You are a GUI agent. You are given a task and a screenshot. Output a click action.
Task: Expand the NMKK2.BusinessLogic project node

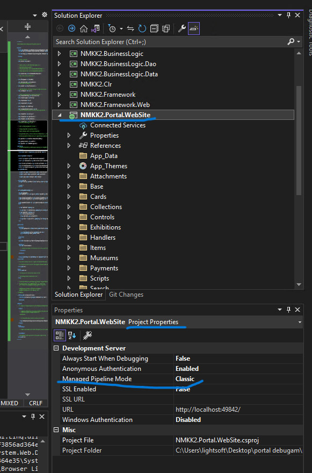(60, 54)
